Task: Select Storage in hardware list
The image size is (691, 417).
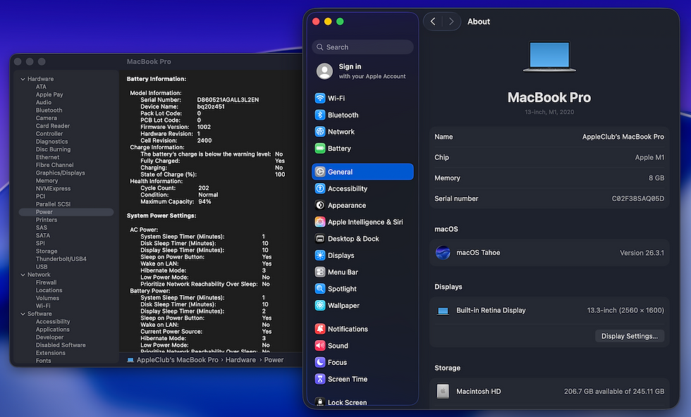Action: [47, 251]
